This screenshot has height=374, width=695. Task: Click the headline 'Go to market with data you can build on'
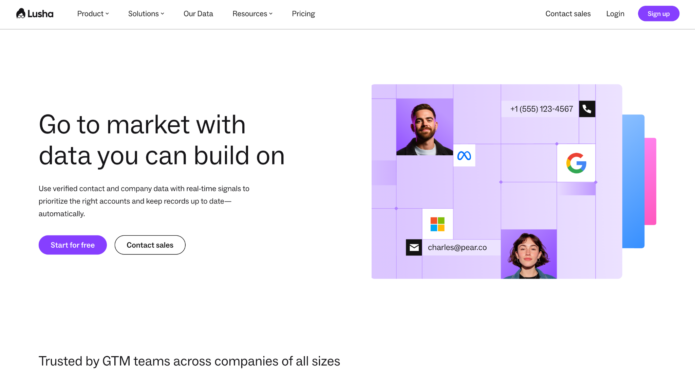click(x=162, y=140)
